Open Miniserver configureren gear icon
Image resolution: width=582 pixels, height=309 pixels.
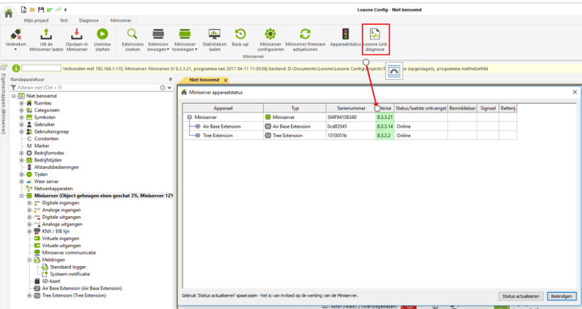(x=270, y=34)
